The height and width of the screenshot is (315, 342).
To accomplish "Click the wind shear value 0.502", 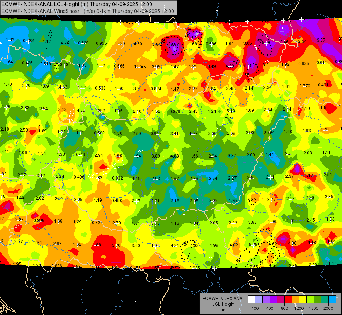I will (x=99, y=133).
